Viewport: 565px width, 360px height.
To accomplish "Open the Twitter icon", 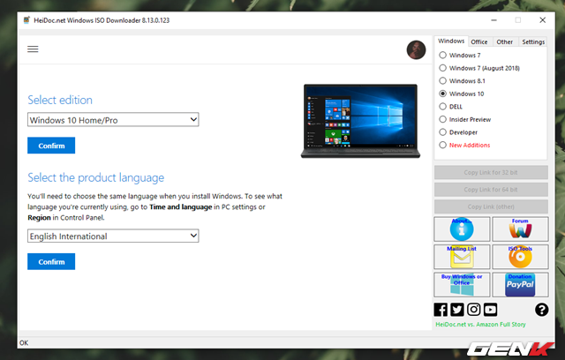I will pos(457,310).
